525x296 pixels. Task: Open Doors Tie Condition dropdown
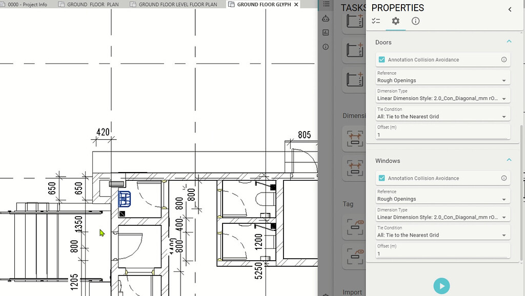442,117
